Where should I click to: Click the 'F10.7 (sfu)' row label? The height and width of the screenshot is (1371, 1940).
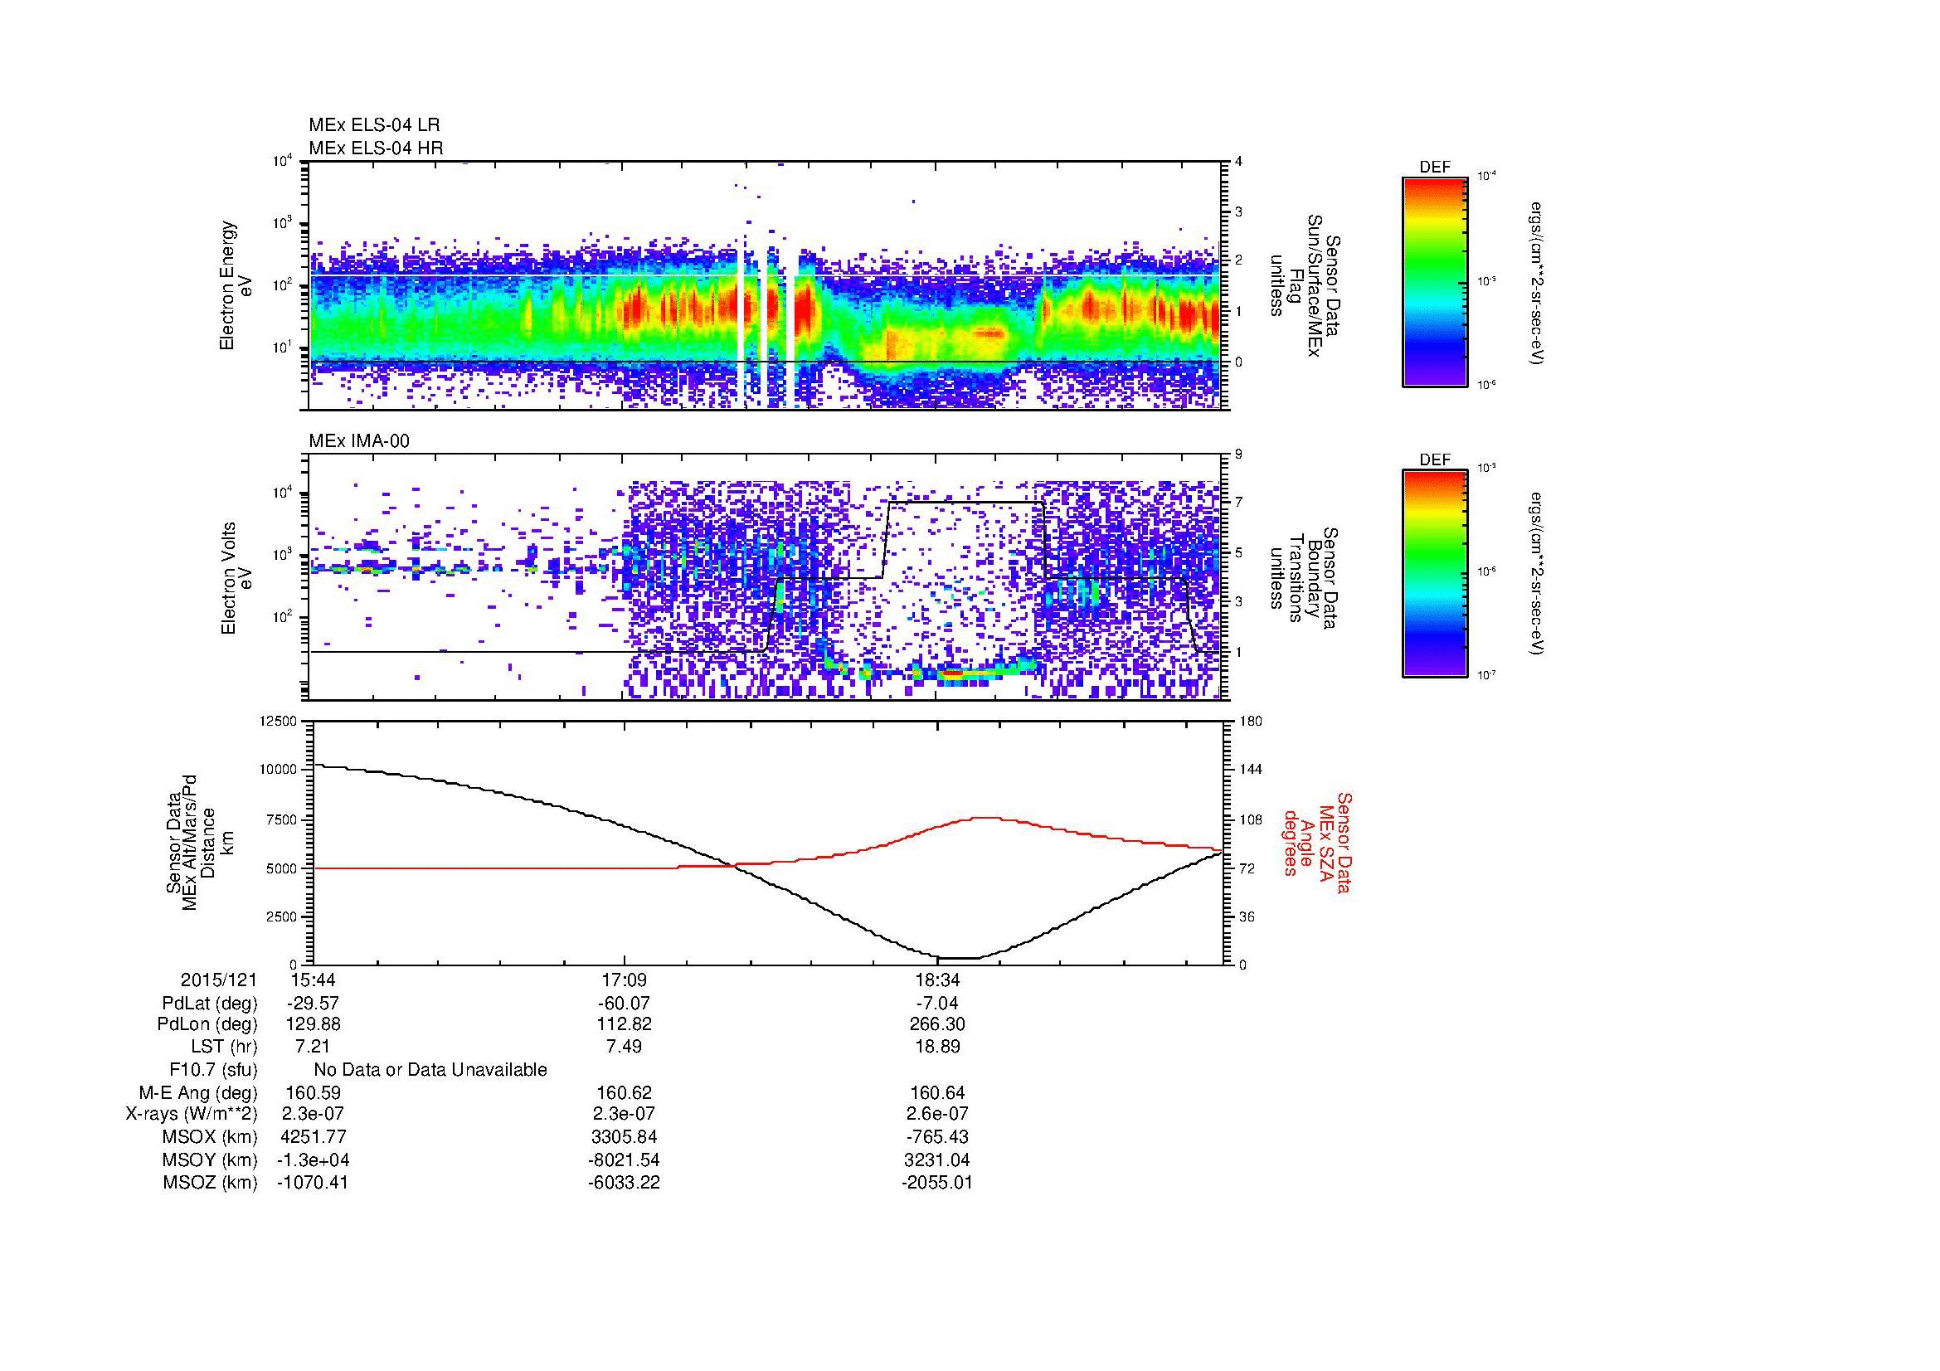(213, 1070)
